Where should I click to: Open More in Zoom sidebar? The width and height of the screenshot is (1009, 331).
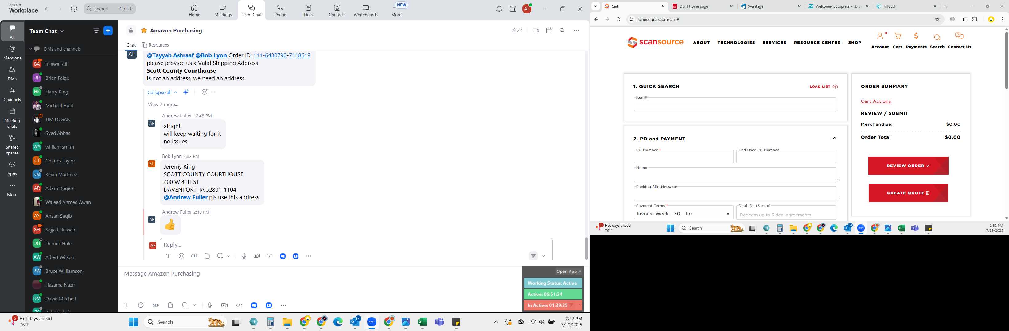pos(12,190)
